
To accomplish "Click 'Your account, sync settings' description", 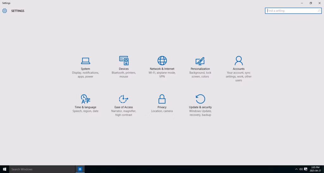I will [x=239, y=77].
